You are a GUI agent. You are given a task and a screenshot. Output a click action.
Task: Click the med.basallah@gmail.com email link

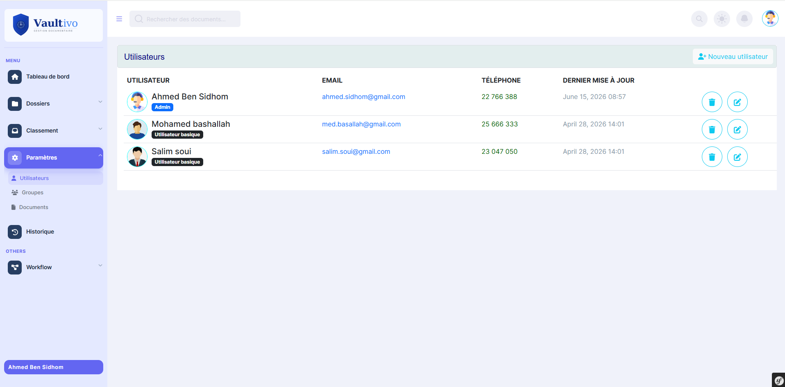click(x=361, y=124)
